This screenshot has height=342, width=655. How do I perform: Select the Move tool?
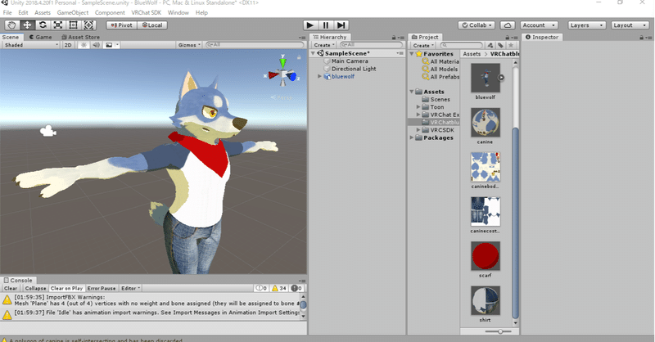(x=27, y=25)
